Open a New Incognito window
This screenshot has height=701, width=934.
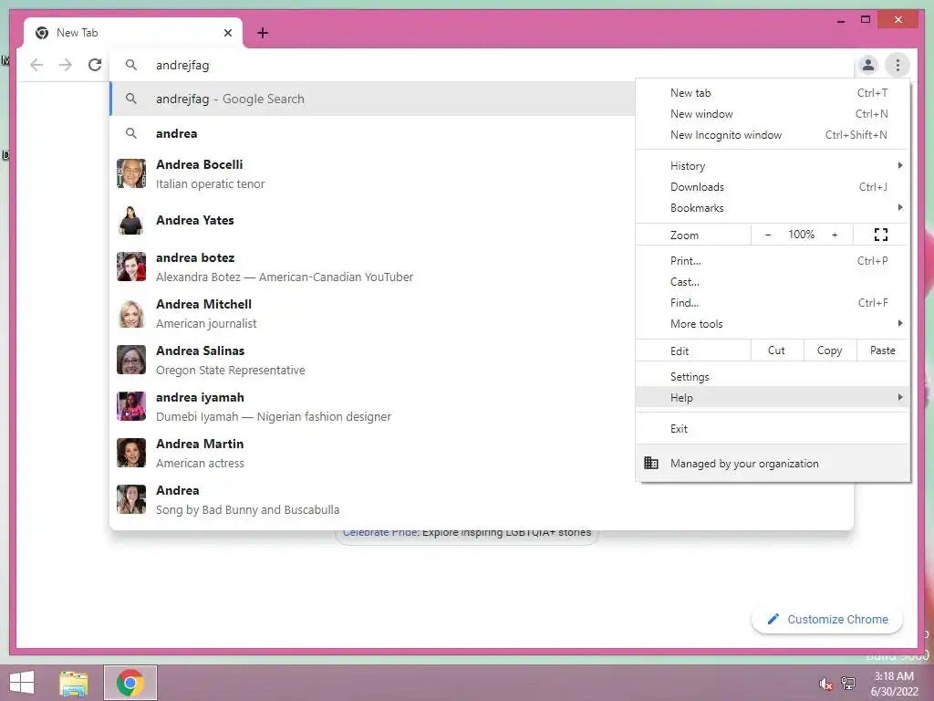[x=773, y=135]
